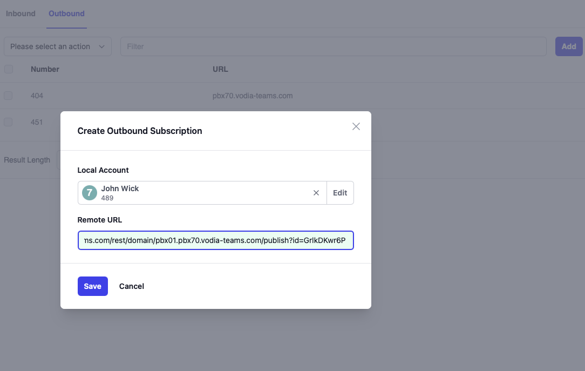Focus the Remote URL text field
Screen dimensions: 585x371
pyautogui.click(x=215, y=240)
